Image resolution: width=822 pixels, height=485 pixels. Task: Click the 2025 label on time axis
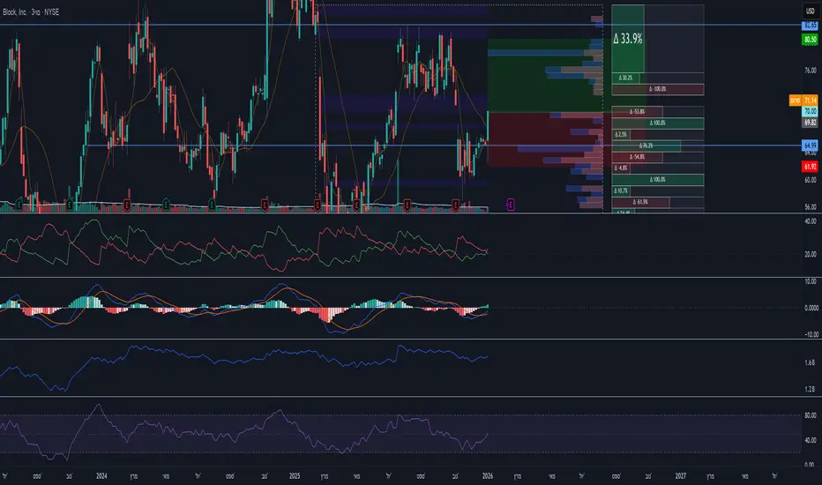point(295,476)
